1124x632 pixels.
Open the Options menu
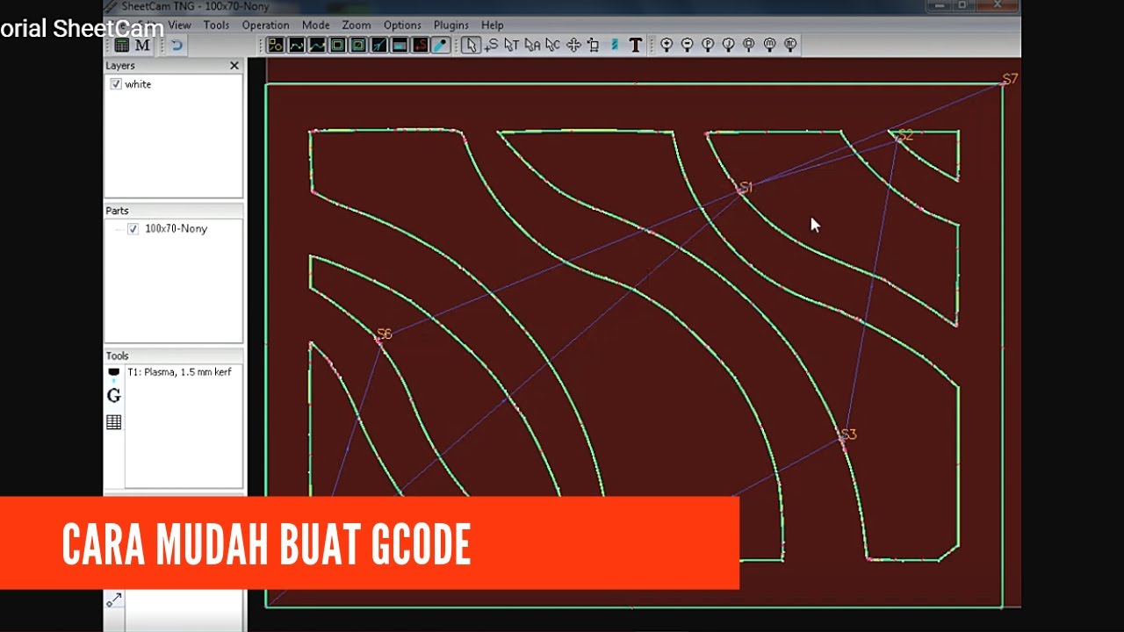(402, 25)
